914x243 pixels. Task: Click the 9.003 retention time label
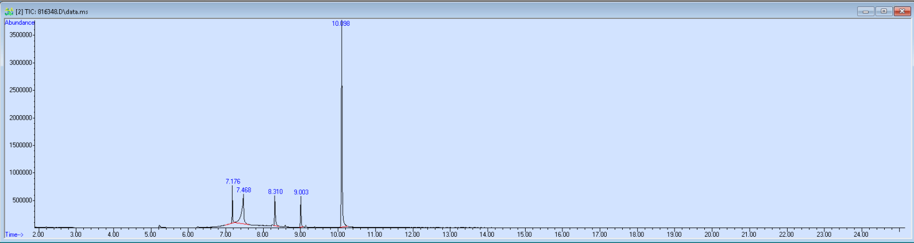point(301,193)
